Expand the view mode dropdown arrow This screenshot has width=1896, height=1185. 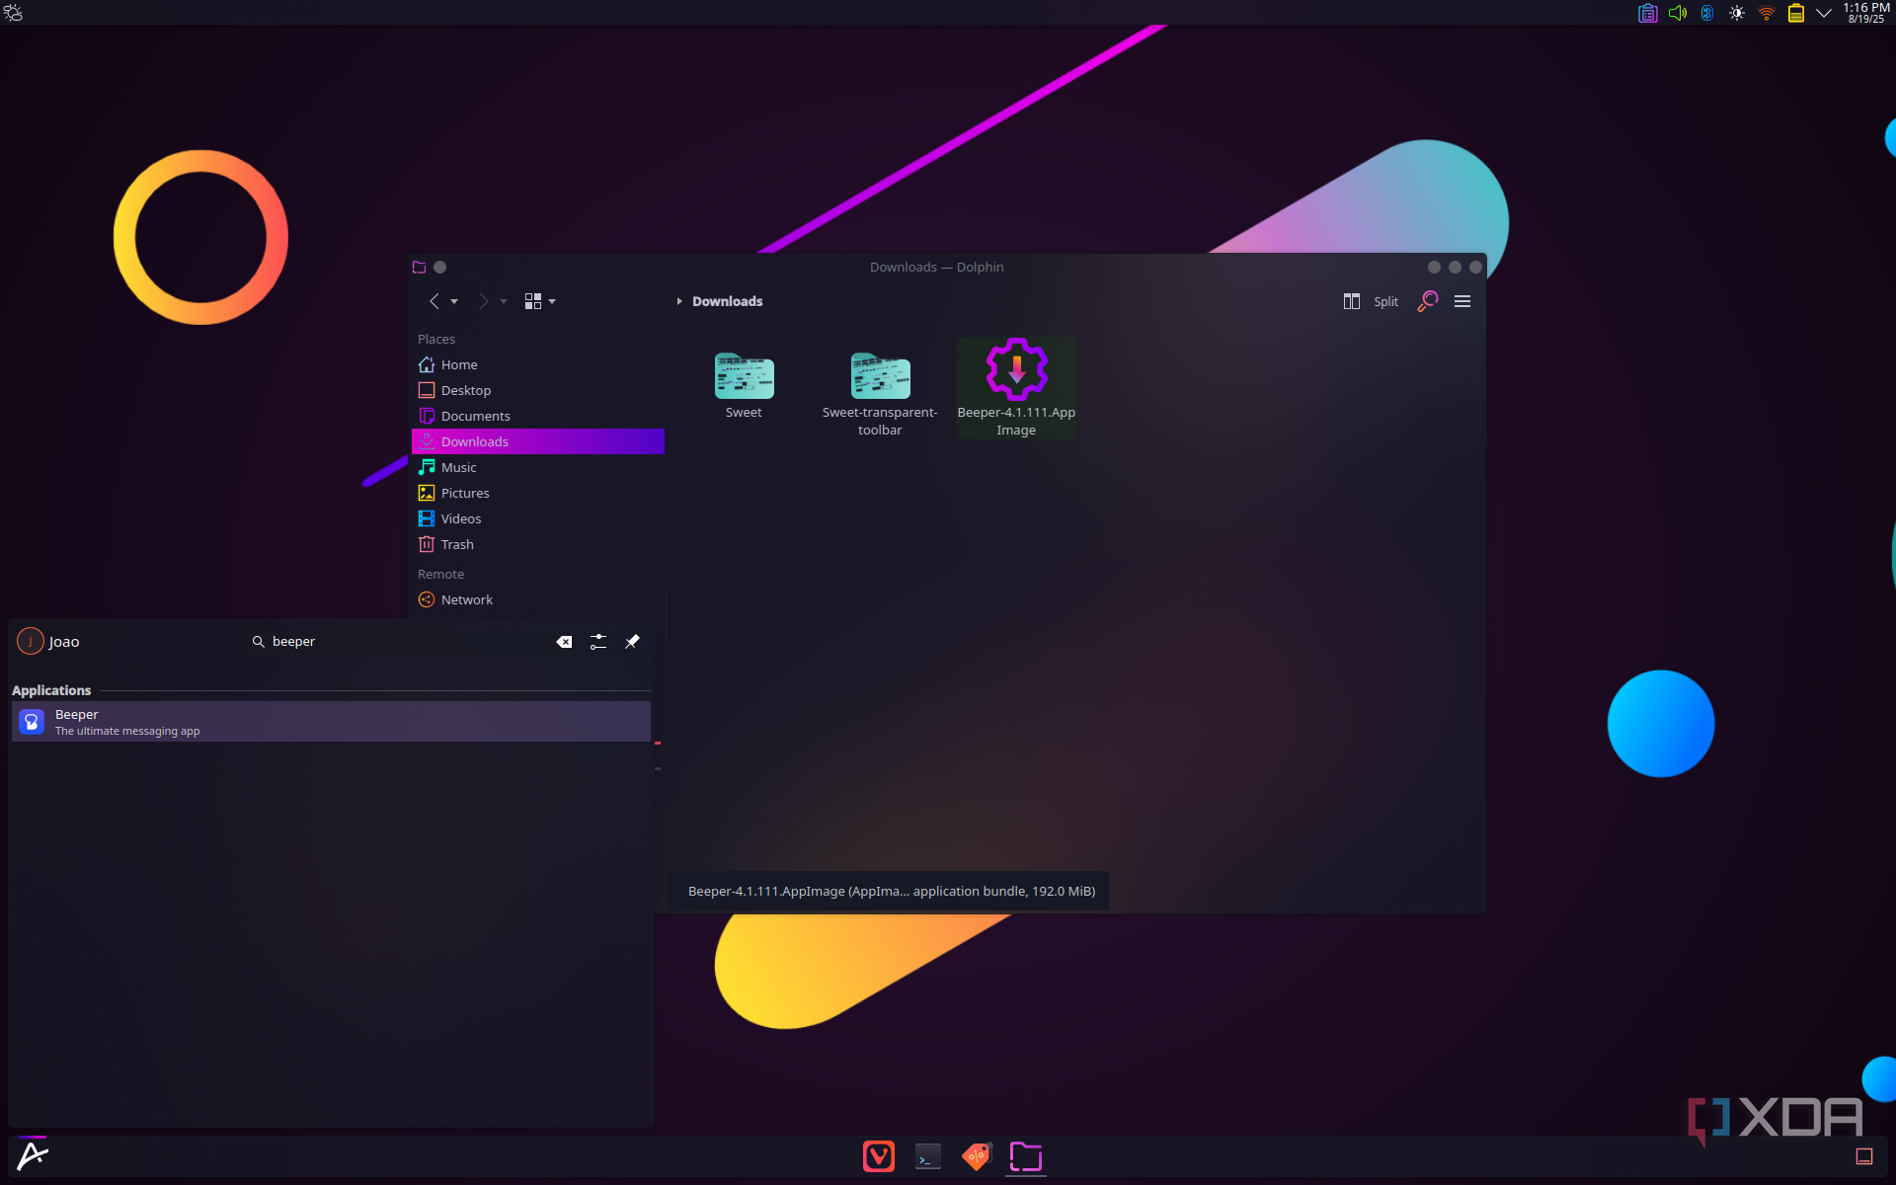click(552, 301)
